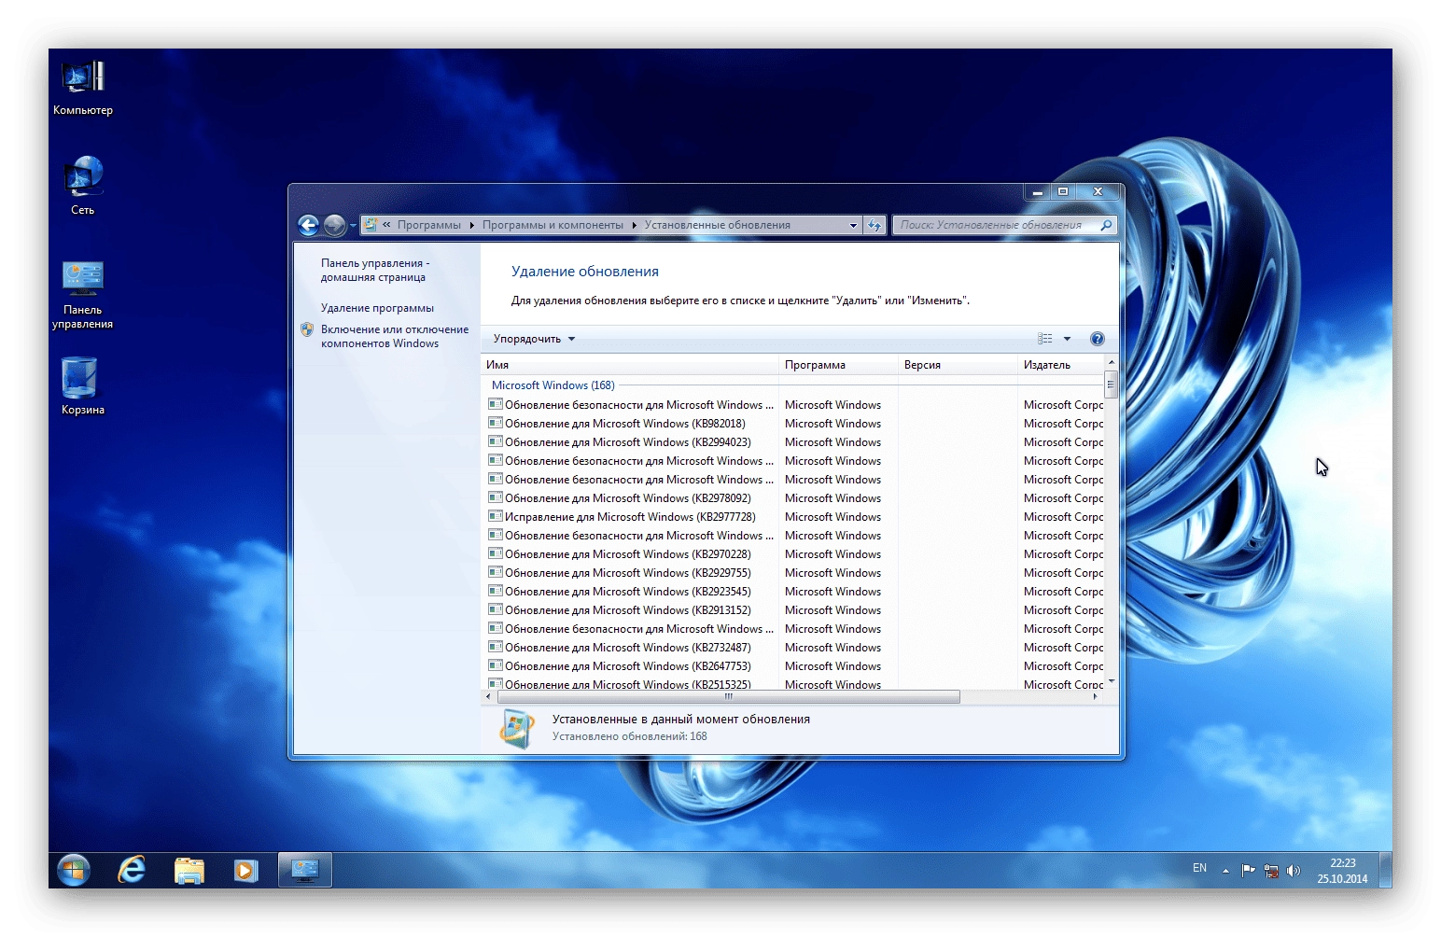Click the change view icon

(1045, 339)
